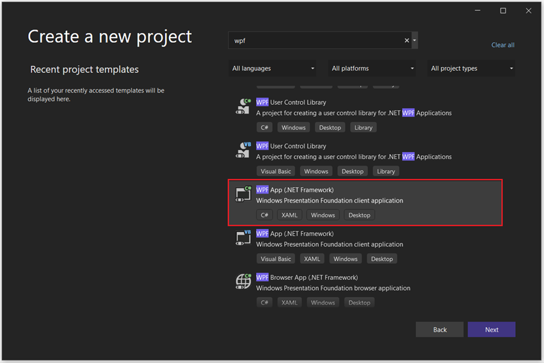Click the Visual Basic WPF User Control Library icon
This screenshot has height=363, width=544.
coord(243,150)
